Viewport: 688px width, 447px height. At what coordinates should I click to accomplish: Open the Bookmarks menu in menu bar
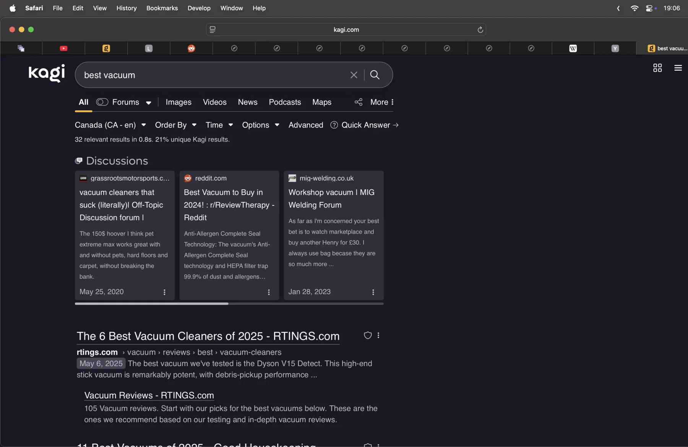162,8
